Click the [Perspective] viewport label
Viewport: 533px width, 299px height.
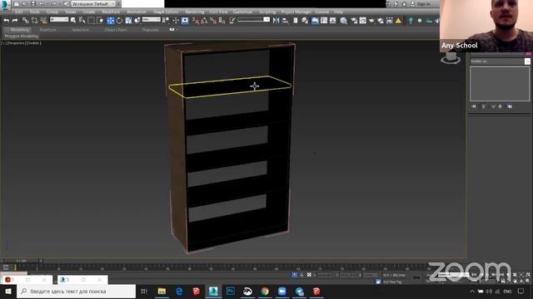click(16, 43)
